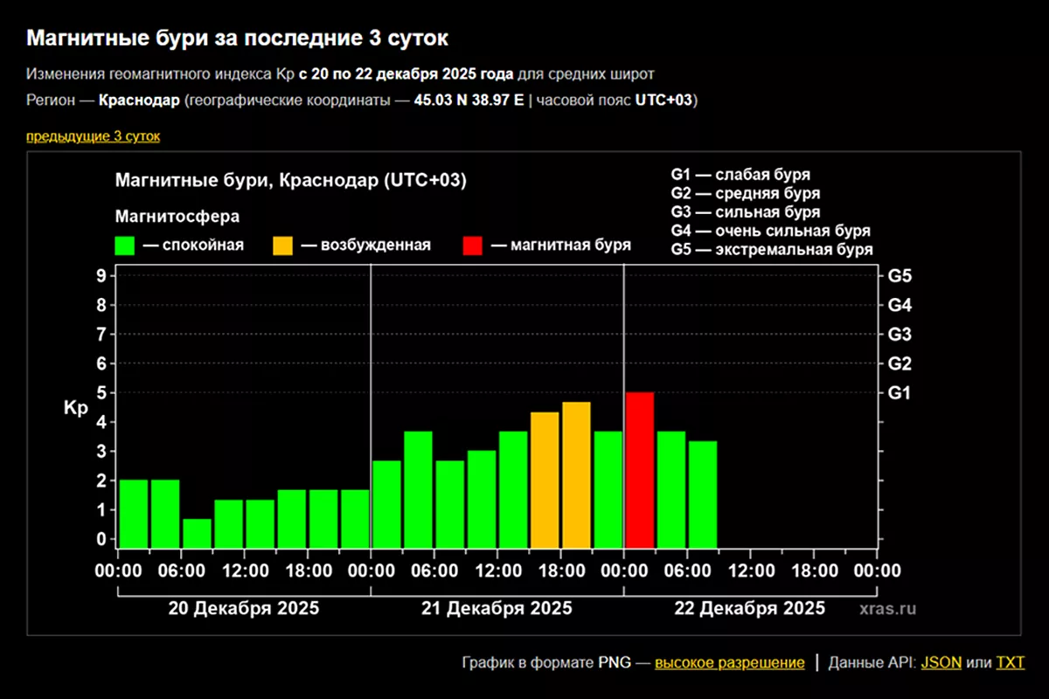Open the TXT API data link
The width and height of the screenshot is (1049, 699).
[x=1010, y=662]
